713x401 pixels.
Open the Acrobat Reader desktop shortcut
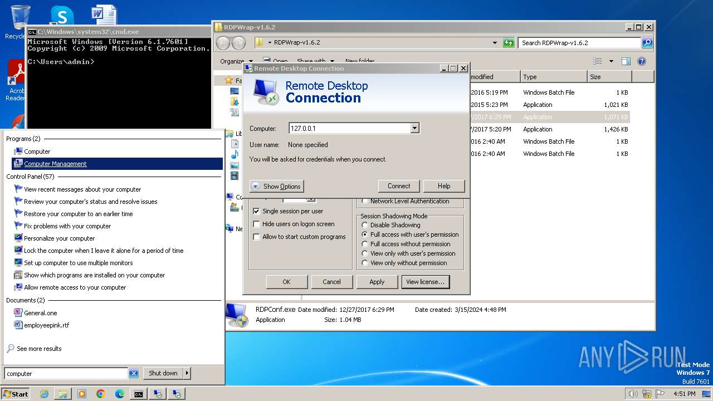pyautogui.click(x=17, y=81)
